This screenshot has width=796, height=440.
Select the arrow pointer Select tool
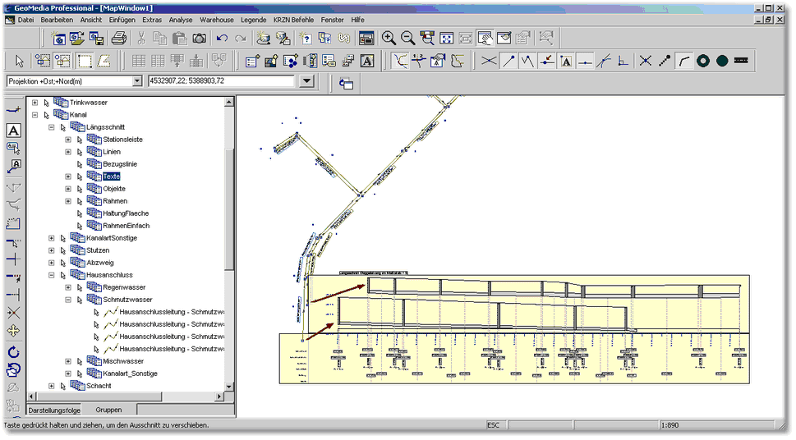click(20, 61)
